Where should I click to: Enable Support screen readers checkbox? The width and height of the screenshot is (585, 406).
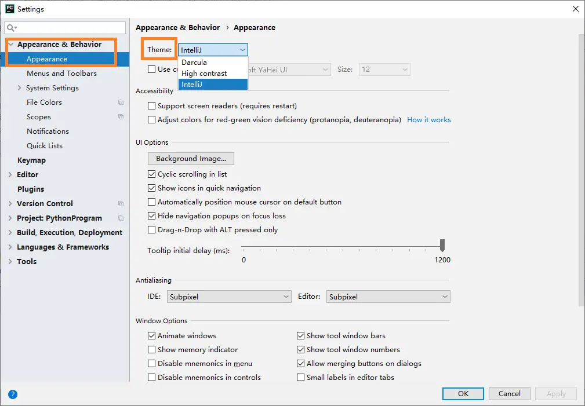pyautogui.click(x=151, y=106)
